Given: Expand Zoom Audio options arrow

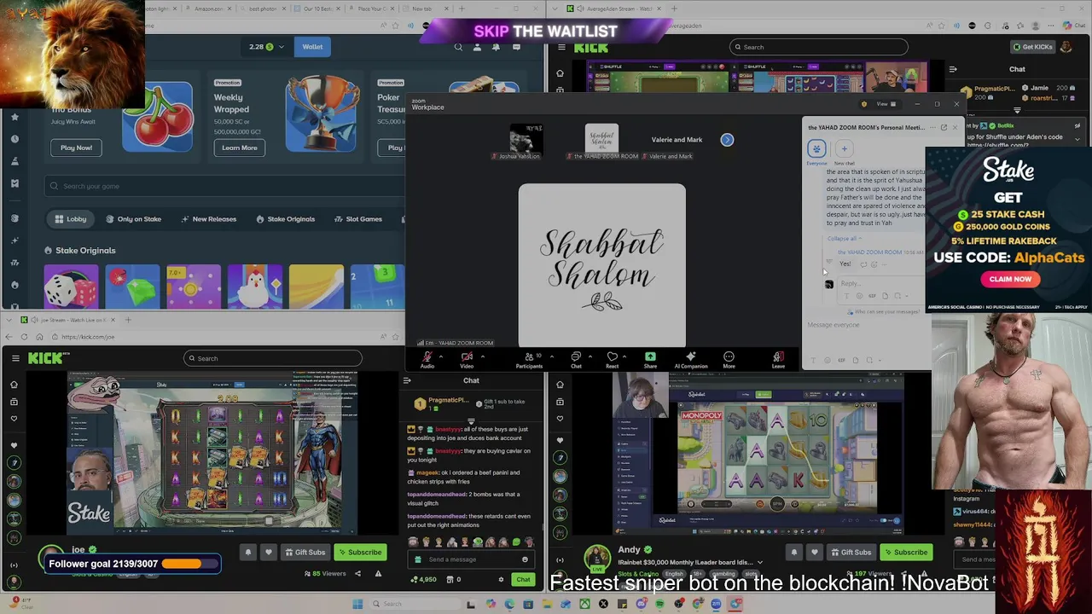Looking at the screenshot, I should [x=441, y=356].
